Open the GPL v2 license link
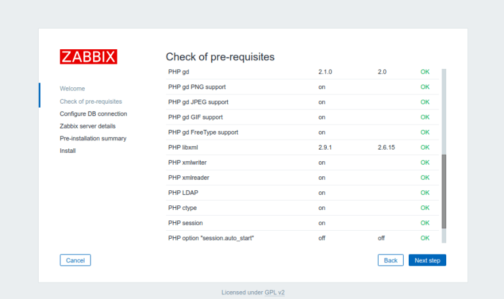This screenshot has width=504, height=299. point(274,292)
